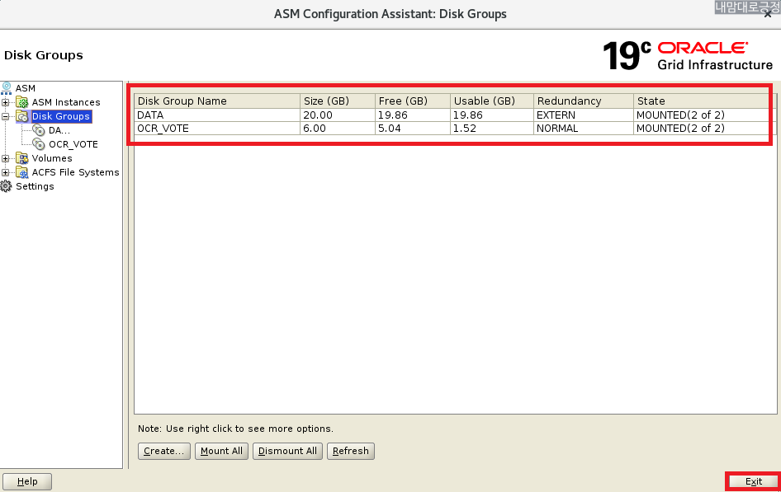Click the Volumes folder icon

pos(22,158)
